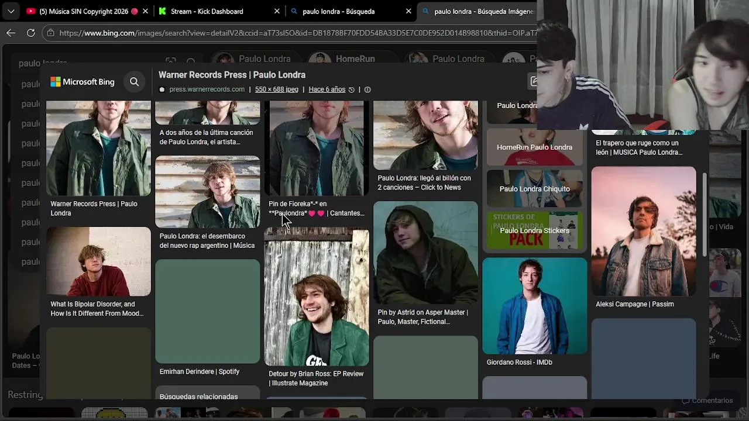Click 'Emirhan Derindere | Spotify' caption
This screenshot has height=421, width=749.
tap(199, 372)
